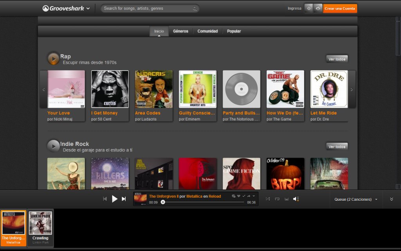The height and width of the screenshot is (251, 401).
Task: Click the volume speaker icon
Action: (x=296, y=199)
